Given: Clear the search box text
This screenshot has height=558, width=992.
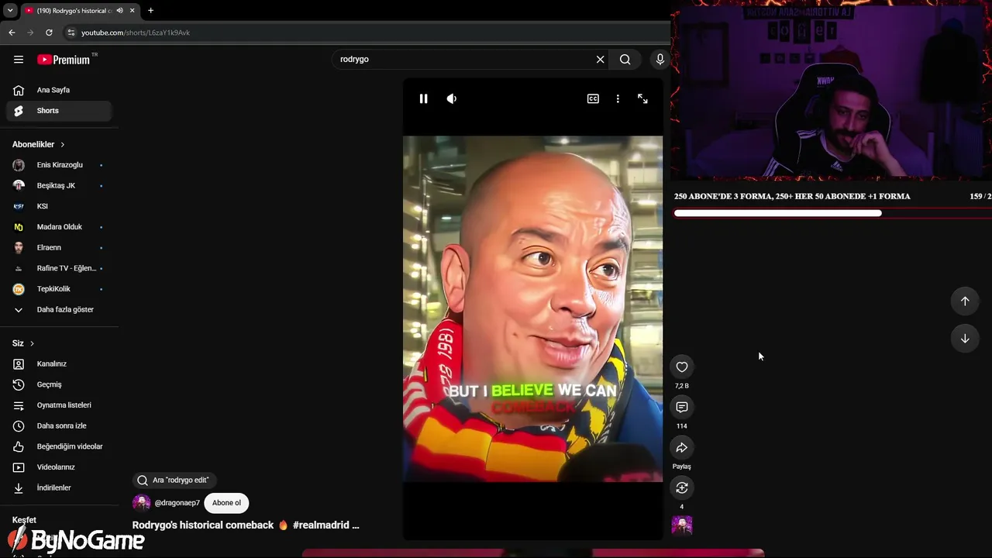Looking at the screenshot, I should click(x=600, y=59).
